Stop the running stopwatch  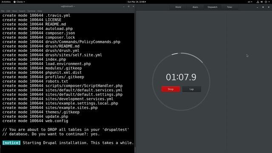170,89
